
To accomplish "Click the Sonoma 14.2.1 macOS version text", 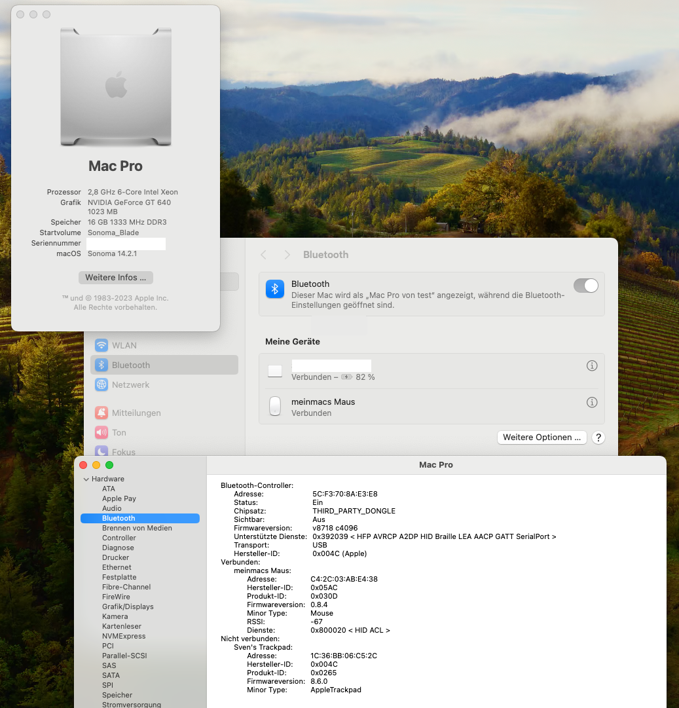I will coord(112,253).
